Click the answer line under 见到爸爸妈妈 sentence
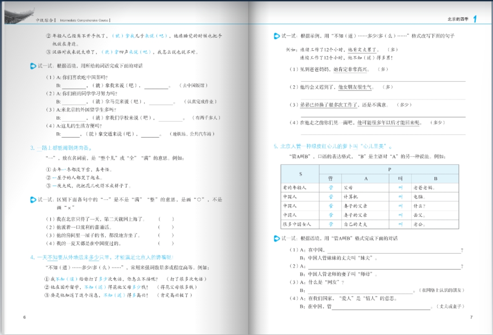This screenshot has height=335, width=493. tap(382, 81)
